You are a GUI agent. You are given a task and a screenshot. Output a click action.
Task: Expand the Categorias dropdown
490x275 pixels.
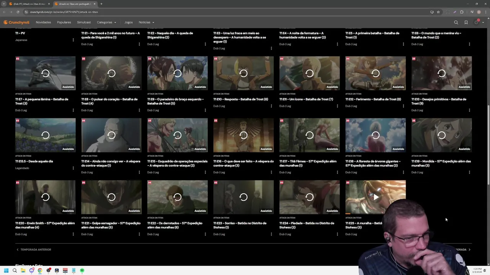tap(106, 22)
